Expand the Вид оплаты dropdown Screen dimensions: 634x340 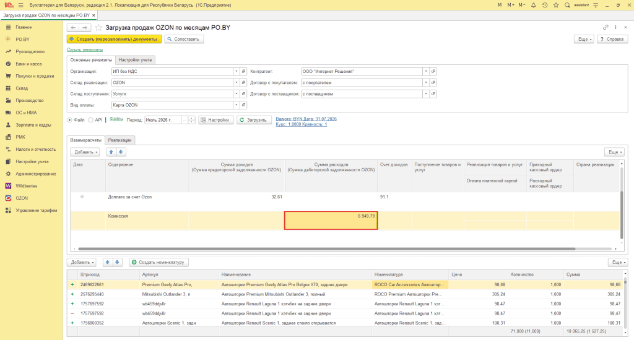[236, 105]
